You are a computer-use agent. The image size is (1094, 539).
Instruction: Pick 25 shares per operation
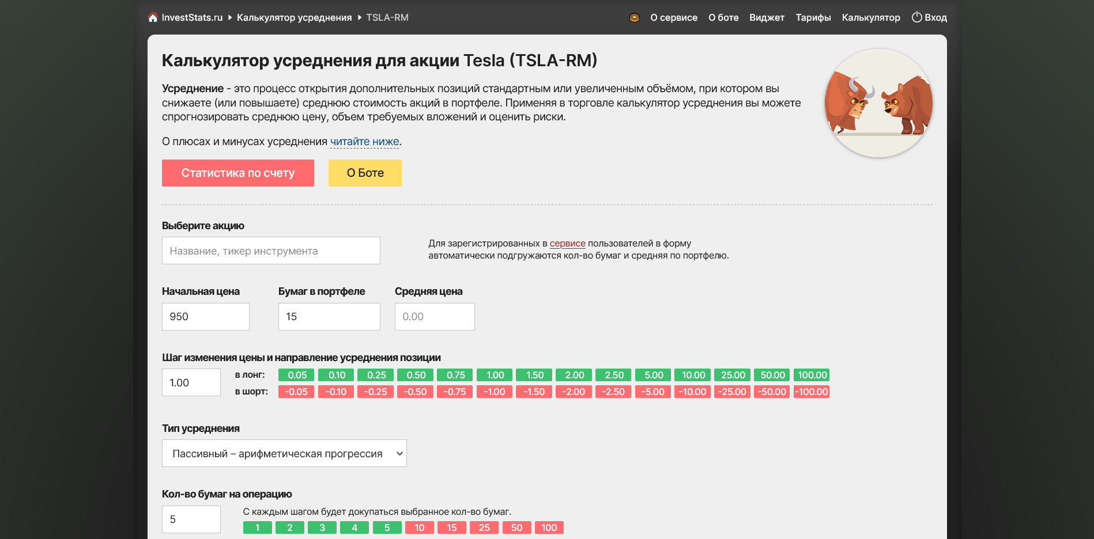484,527
